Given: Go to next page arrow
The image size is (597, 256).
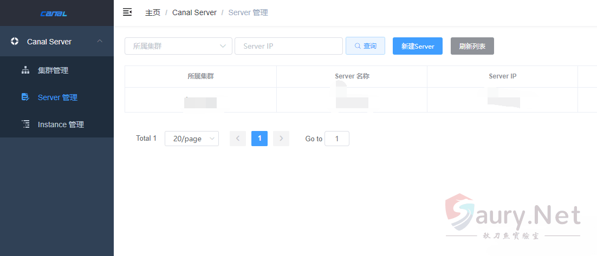Looking at the screenshot, I should coord(281,139).
